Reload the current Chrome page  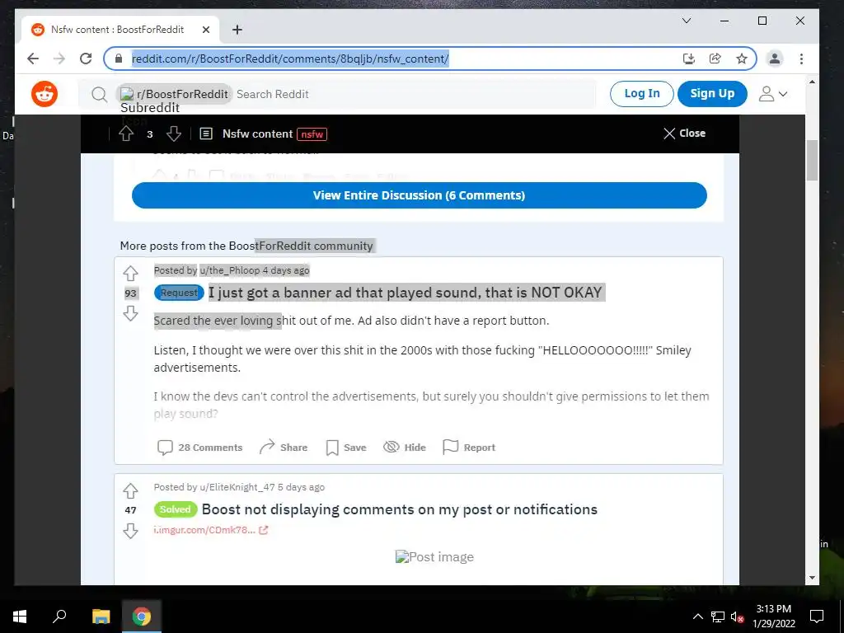tap(86, 59)
